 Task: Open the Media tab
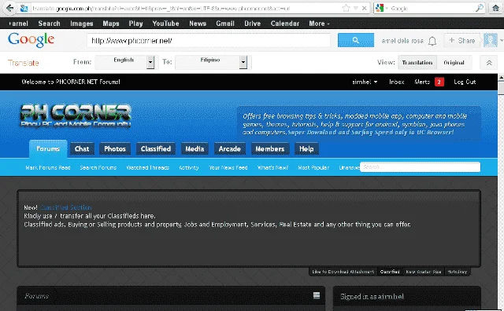click(x=195, y=148)
